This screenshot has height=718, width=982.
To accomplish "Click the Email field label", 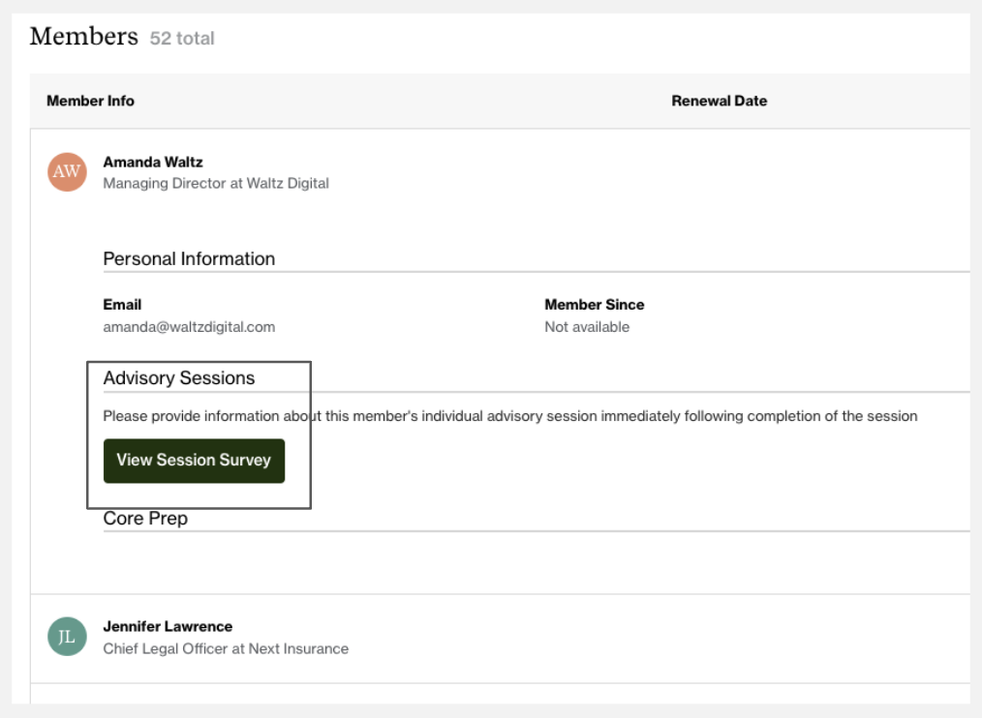I will [x=122, y=305].
